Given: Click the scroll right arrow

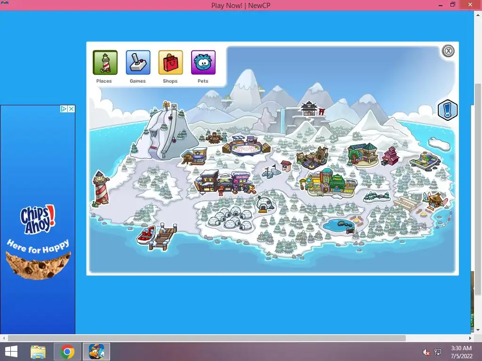Looking at the screenshot, I should [x=470, y=338].
